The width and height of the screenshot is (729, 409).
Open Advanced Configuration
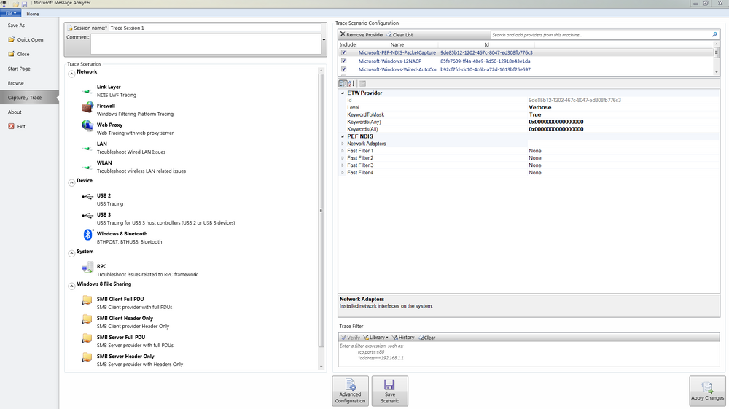pyautogui.click(x=350, y=391)
